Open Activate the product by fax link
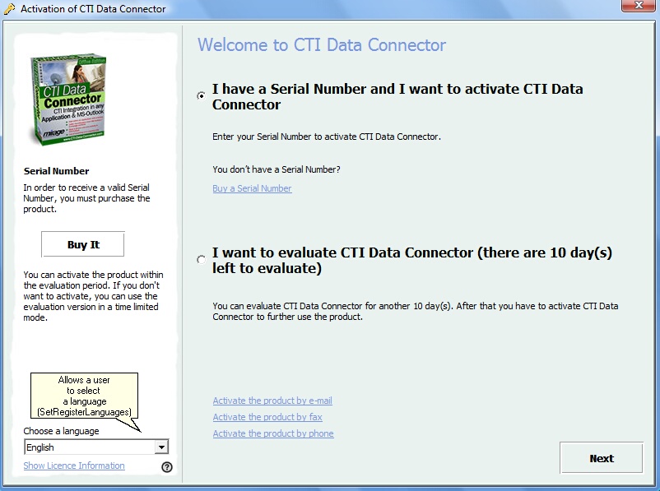The height and width of the screenshot is (491, 660). click(x=267, y=417)
